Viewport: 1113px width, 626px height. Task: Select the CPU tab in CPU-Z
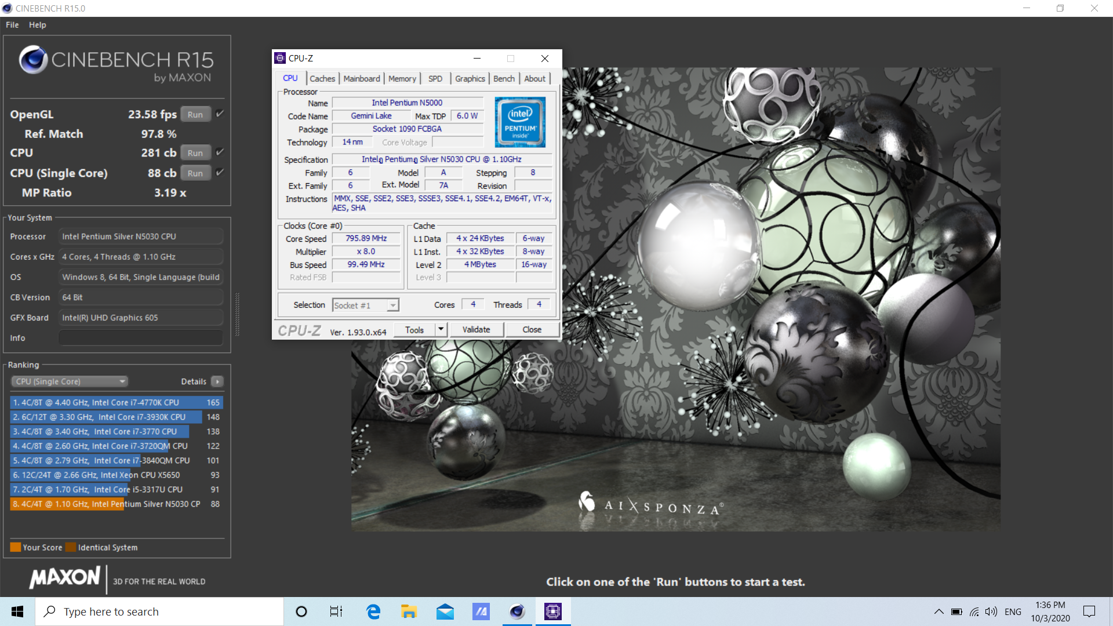pyautogui.click(x=290, y=78)
